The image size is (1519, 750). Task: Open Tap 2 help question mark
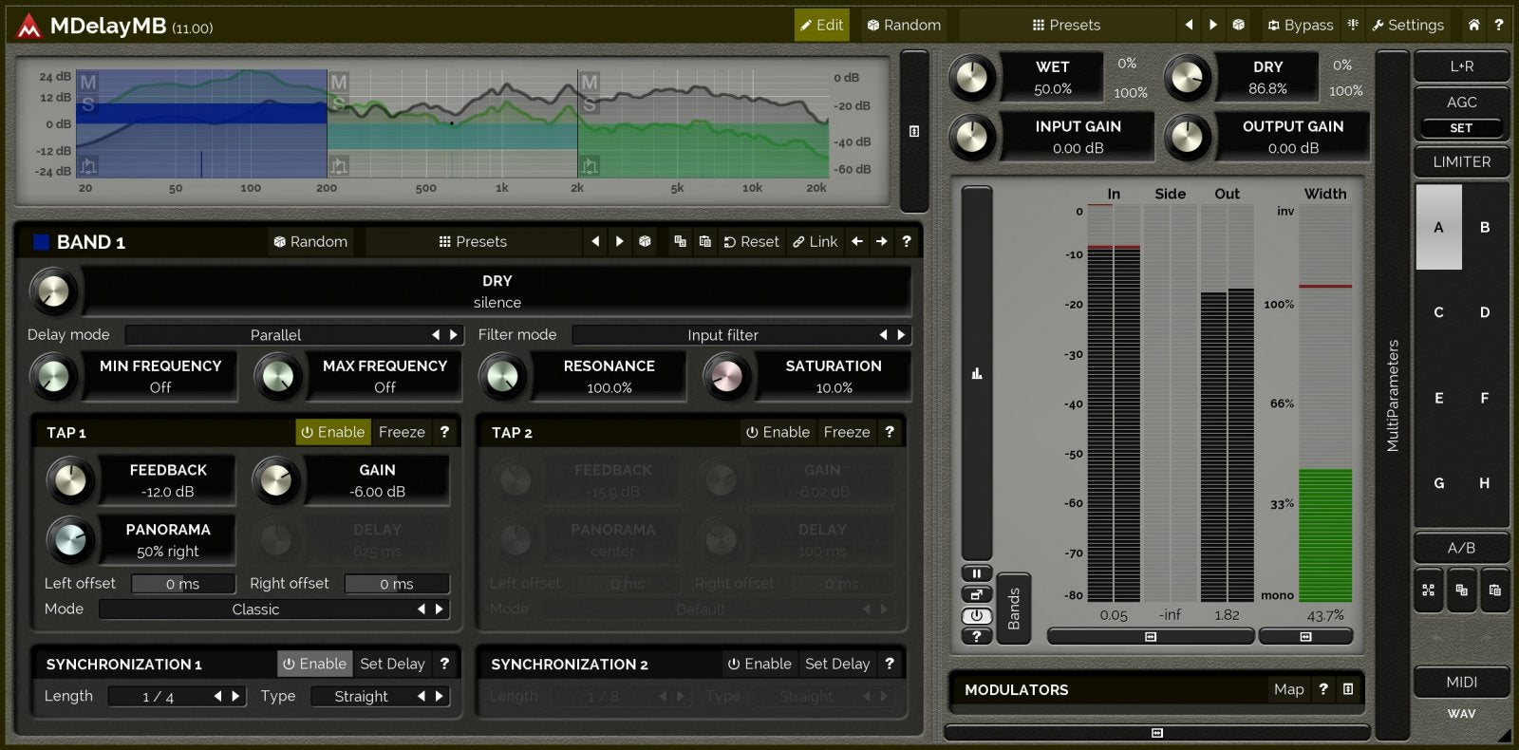890,432
